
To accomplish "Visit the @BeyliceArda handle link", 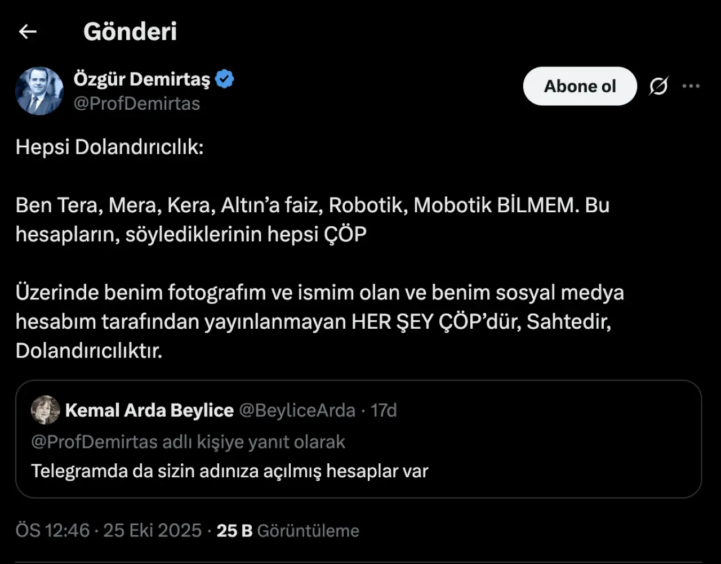I will 297,410.
